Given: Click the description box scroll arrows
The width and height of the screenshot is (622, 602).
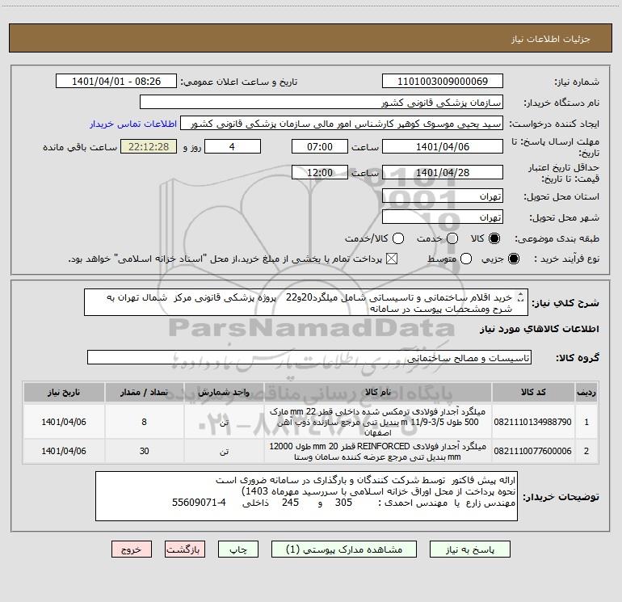Looking at the screenshot, I should 521,297.
